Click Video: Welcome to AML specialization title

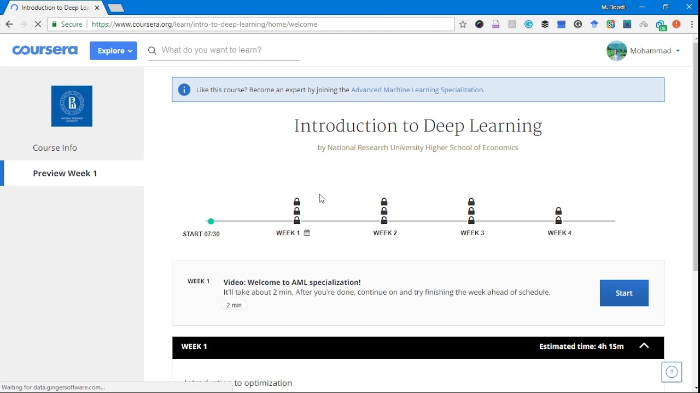(x=292, y=282)
